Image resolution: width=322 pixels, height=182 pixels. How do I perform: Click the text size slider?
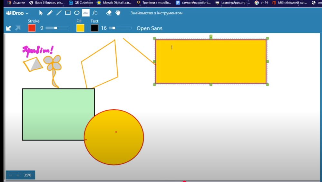tap(120, 28)
